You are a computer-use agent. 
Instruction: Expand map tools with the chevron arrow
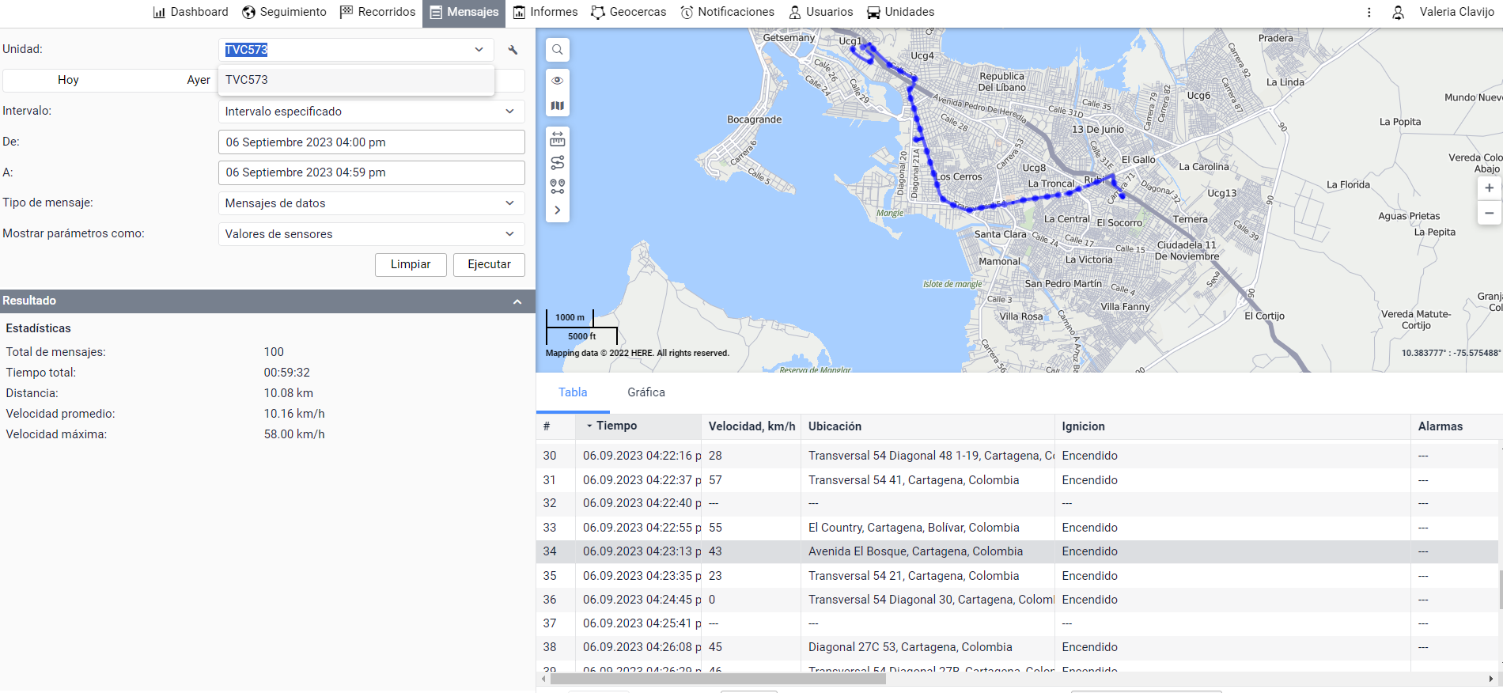pyautogui.click(x=558, y=210)
